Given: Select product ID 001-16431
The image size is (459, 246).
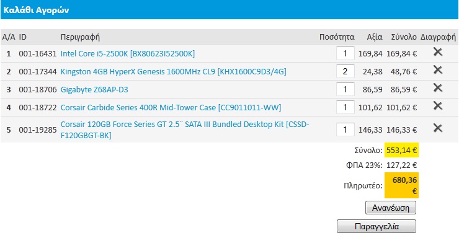Looking at the screenshot, I should tap(37, 53).
